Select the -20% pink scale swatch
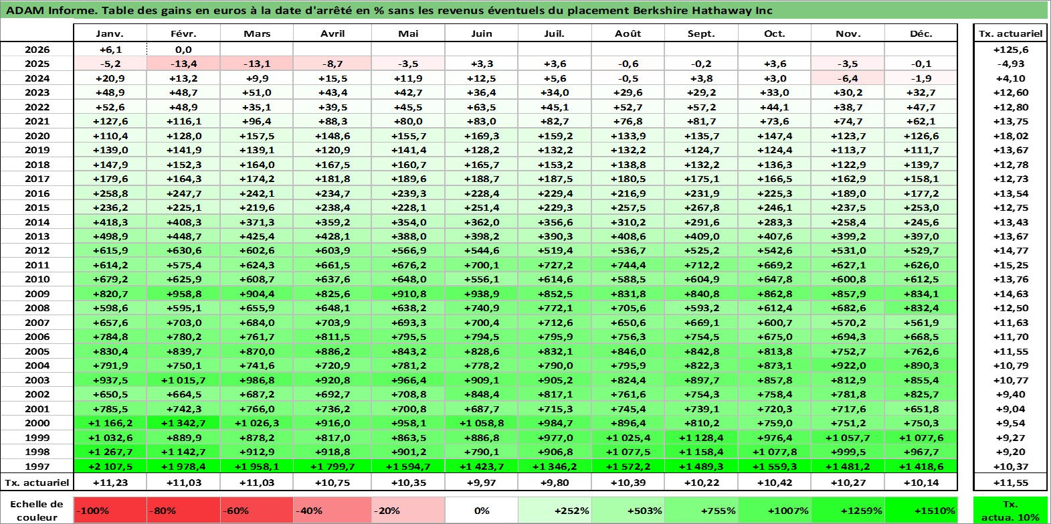Screen dimensions: 1051x524 coord(408,510)
